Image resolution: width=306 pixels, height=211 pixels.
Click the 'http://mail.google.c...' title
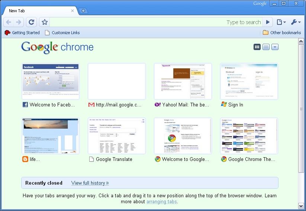[x=119, y=105]
